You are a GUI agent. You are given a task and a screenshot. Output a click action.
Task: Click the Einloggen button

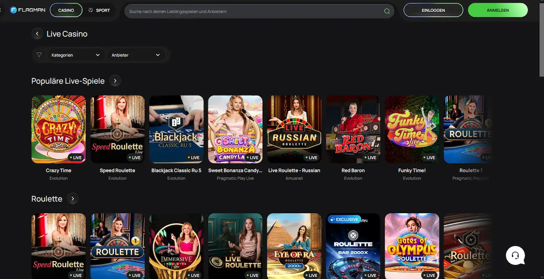tap(433, 10)
